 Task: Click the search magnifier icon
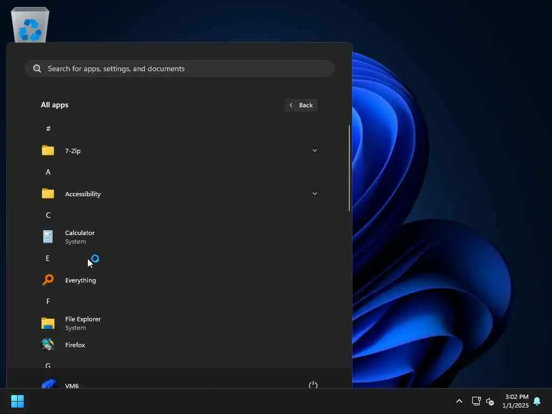[x=37, y=68]
